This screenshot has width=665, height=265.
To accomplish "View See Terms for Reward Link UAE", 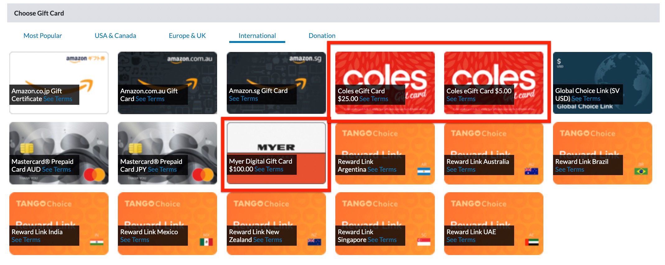I will [x=461, y=240].
